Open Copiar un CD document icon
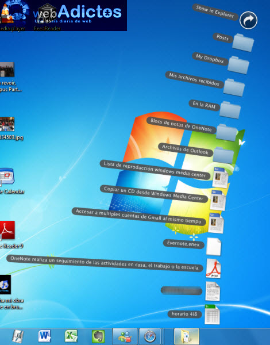This screenshot has height=345, width=270. (x=218, y=200)
